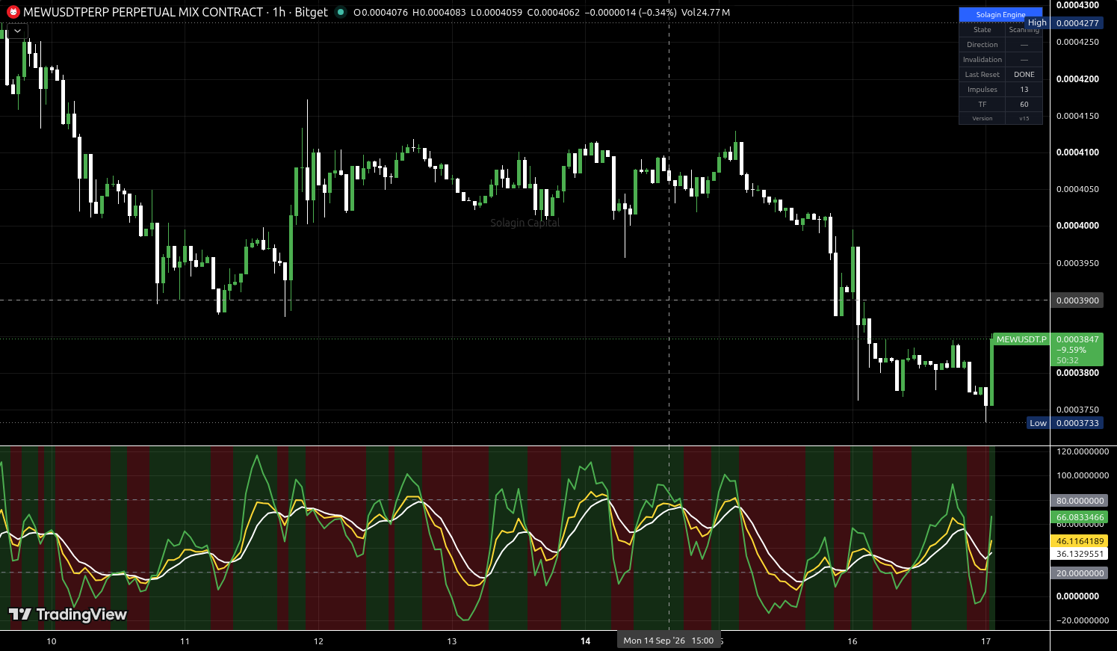Click the volume readout 'Vol 24.77 M'

pos(705,13)
